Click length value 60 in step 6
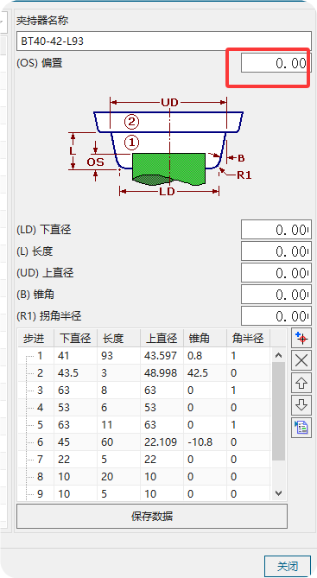 click(107, 442)
